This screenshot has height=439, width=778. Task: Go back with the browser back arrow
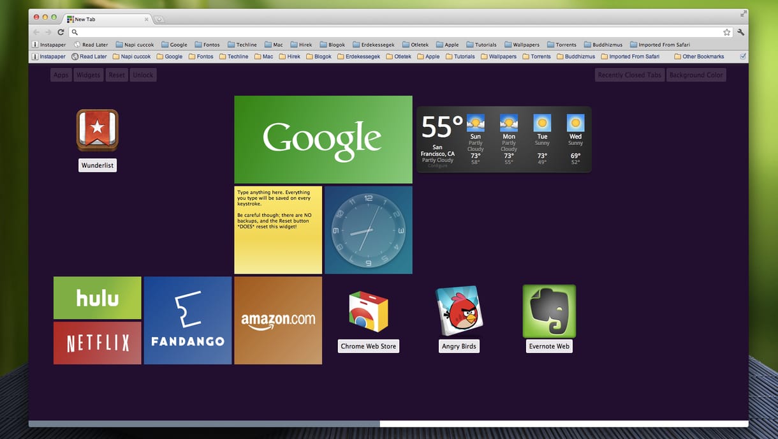(x=36, y=32)
